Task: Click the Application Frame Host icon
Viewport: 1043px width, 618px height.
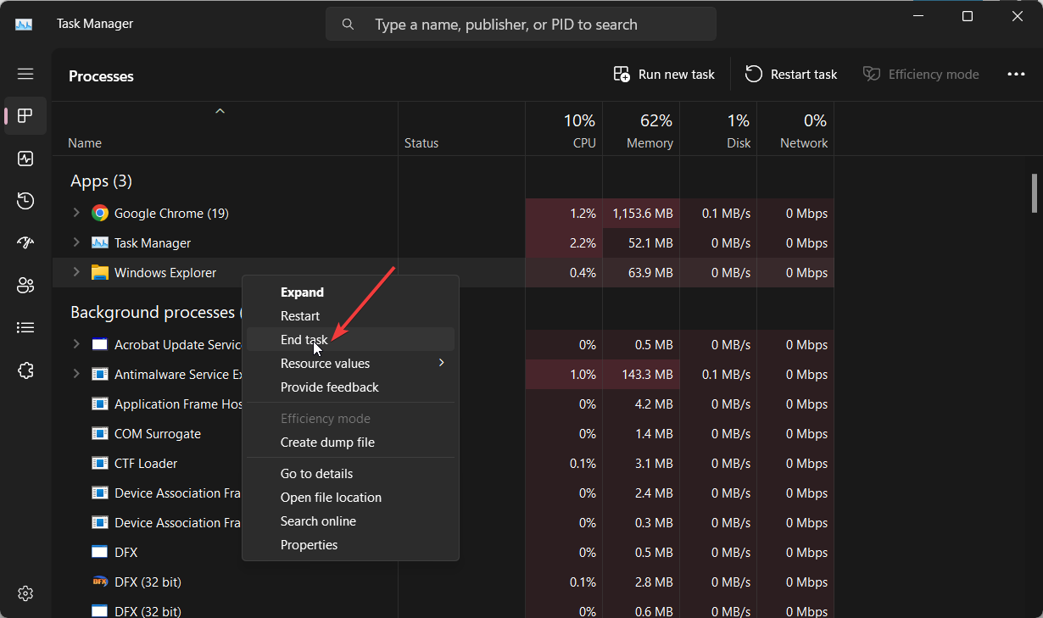Action: point(100,404)
